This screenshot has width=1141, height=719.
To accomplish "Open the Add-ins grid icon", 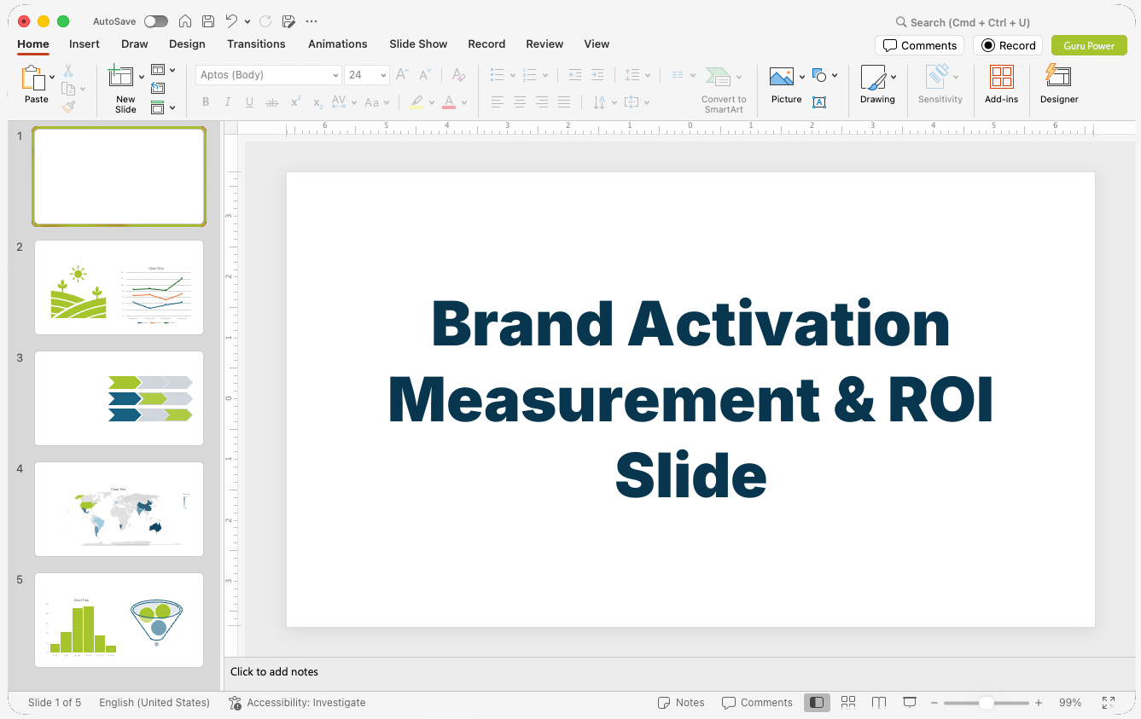I will coord(1001,78).
